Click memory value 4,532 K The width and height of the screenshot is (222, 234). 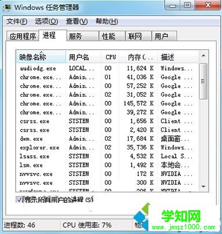tap(142, 156)
